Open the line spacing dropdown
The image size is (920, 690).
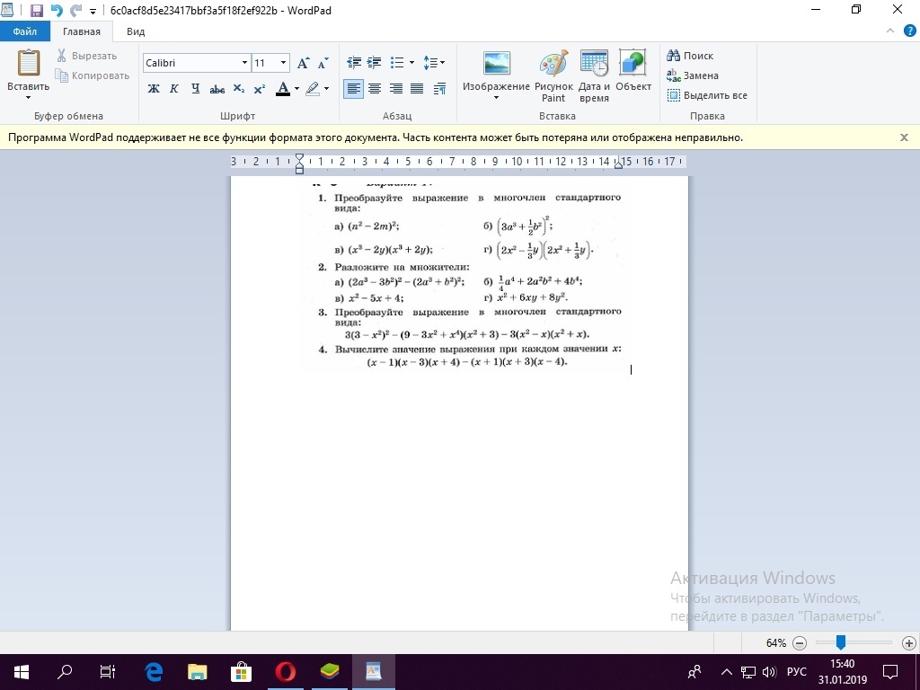click(434, 62)
